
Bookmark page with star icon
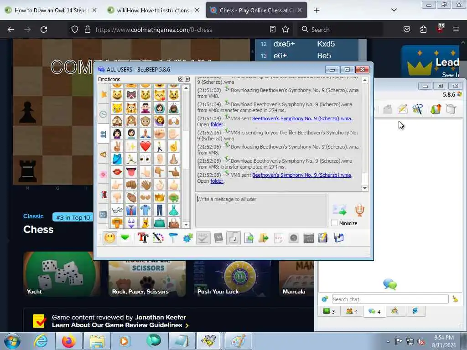[285, 30]
